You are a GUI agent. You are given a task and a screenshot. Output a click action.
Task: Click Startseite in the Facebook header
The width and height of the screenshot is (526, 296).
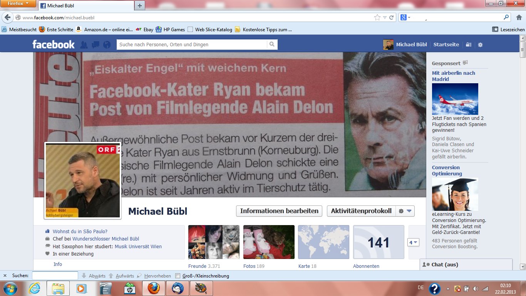446,44
